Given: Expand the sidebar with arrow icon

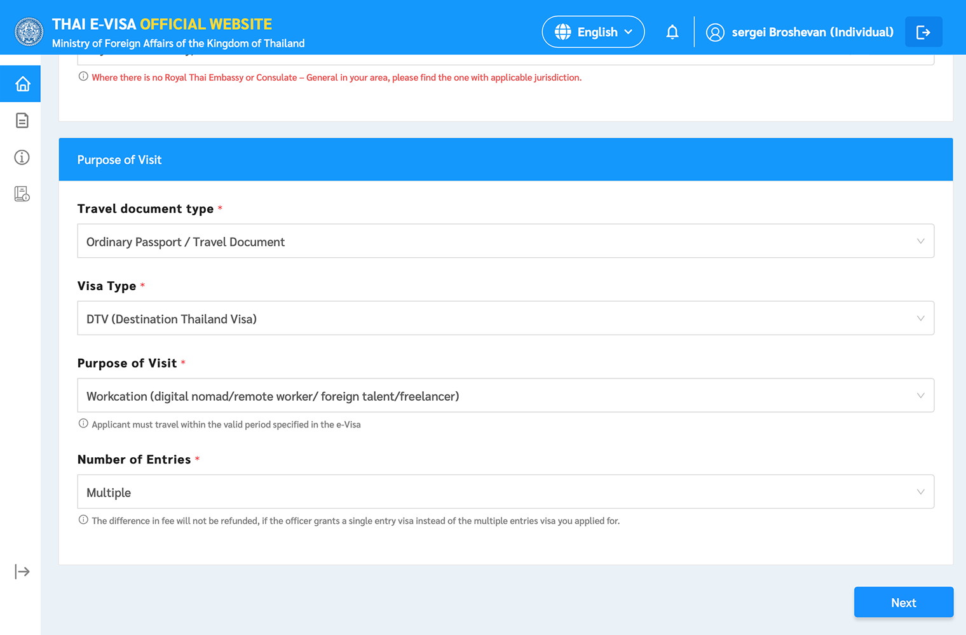Looking at the screenshot, I should [x=22, y=571].
